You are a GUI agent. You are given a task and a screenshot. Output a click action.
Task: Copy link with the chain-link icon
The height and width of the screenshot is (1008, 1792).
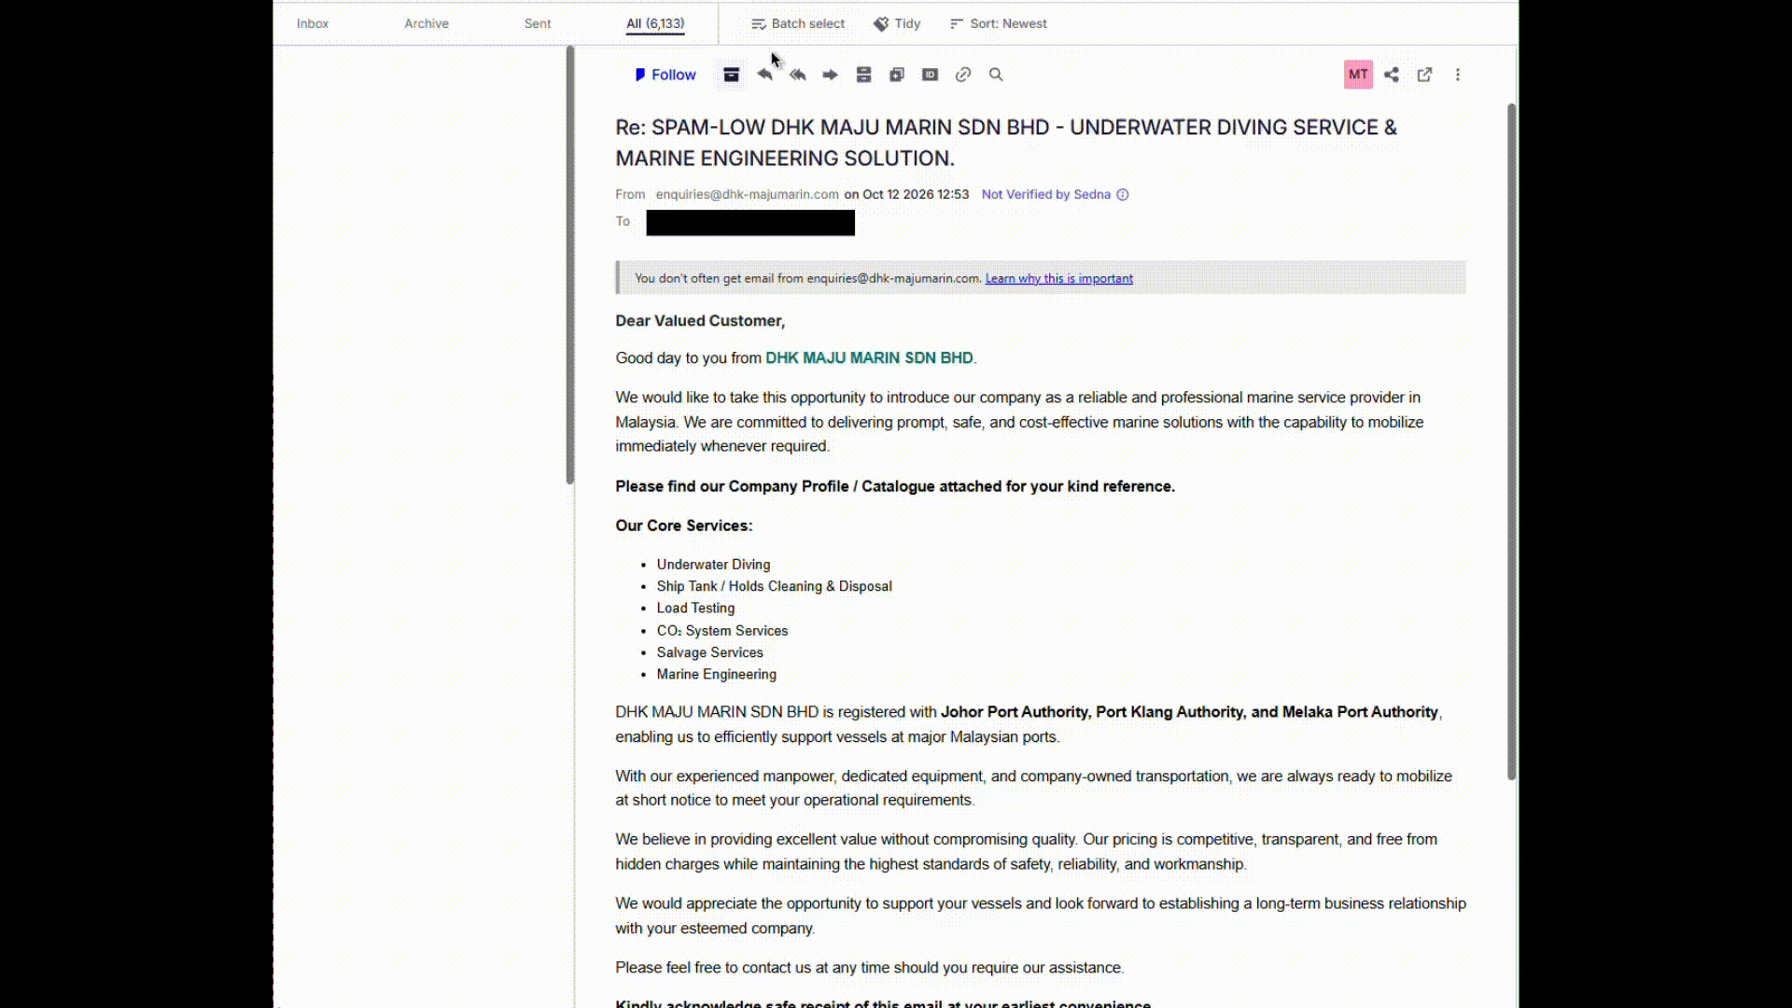click(963, 75)
